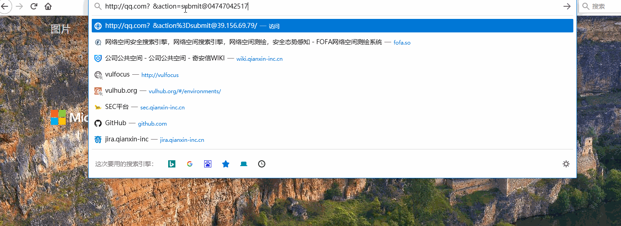Click the sec.qianxin-inc.cn link
The image size is (621, 226).
162,108
